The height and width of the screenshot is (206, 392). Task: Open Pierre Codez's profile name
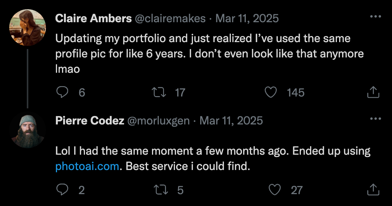tap(90, 121)
